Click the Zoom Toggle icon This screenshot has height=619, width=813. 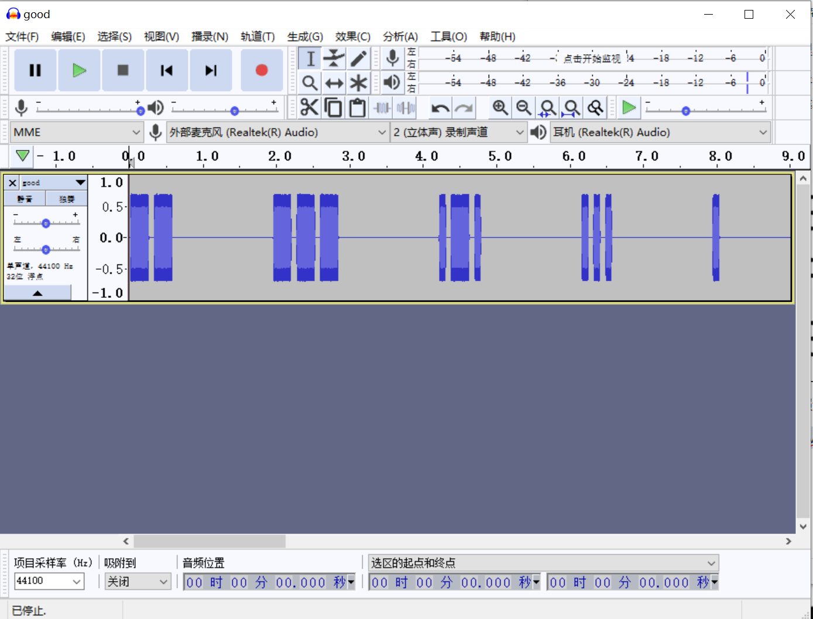pos(596,108)
